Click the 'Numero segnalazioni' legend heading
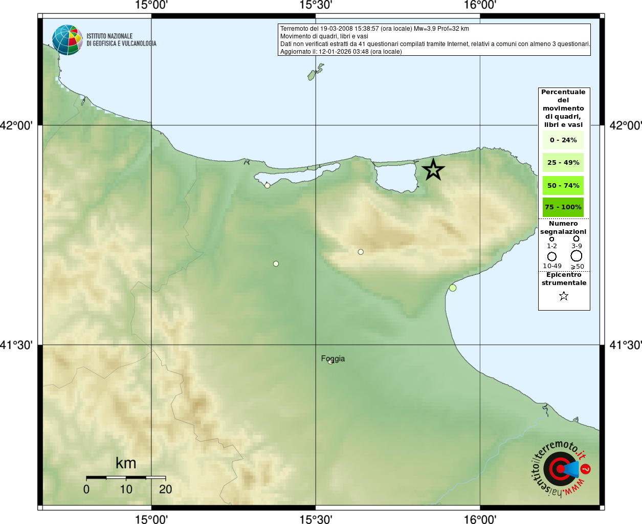The width and height of the screenshot is (642, 524). pos(563,228)
